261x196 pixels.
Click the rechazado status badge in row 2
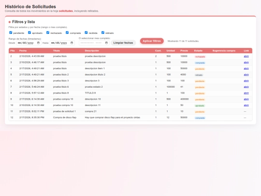(200, 57)
